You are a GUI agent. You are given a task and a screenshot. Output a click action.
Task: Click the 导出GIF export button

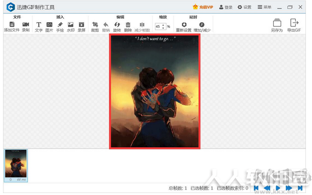click(x=294, y=25)
